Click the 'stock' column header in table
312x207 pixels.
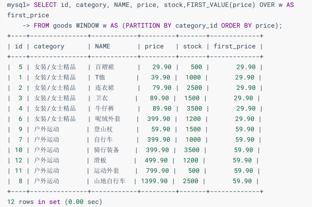193,46
